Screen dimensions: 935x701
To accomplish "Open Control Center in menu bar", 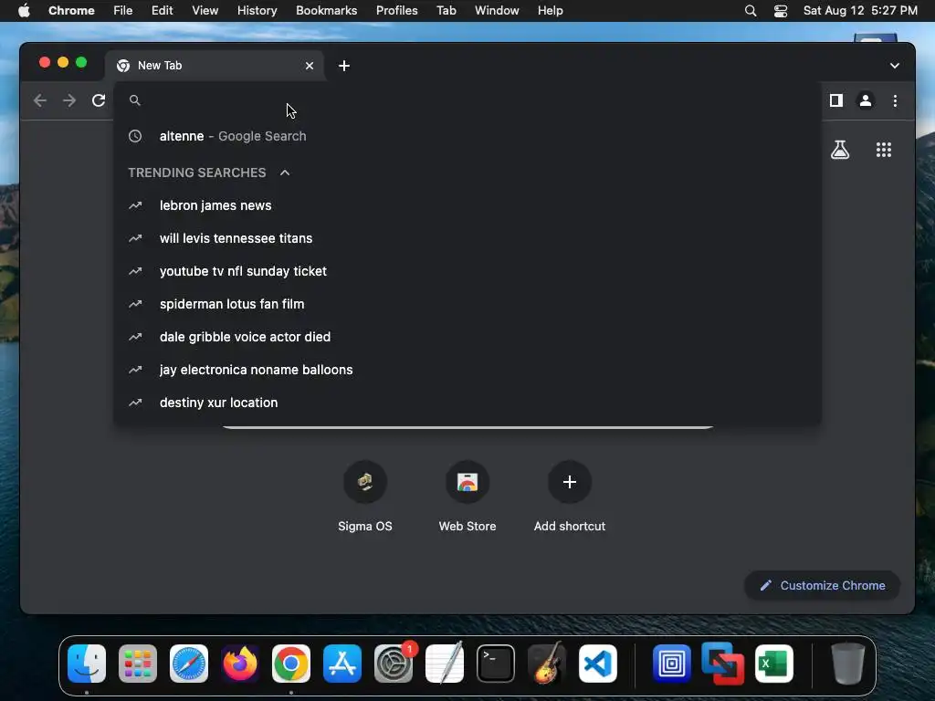I will (781, 11).
